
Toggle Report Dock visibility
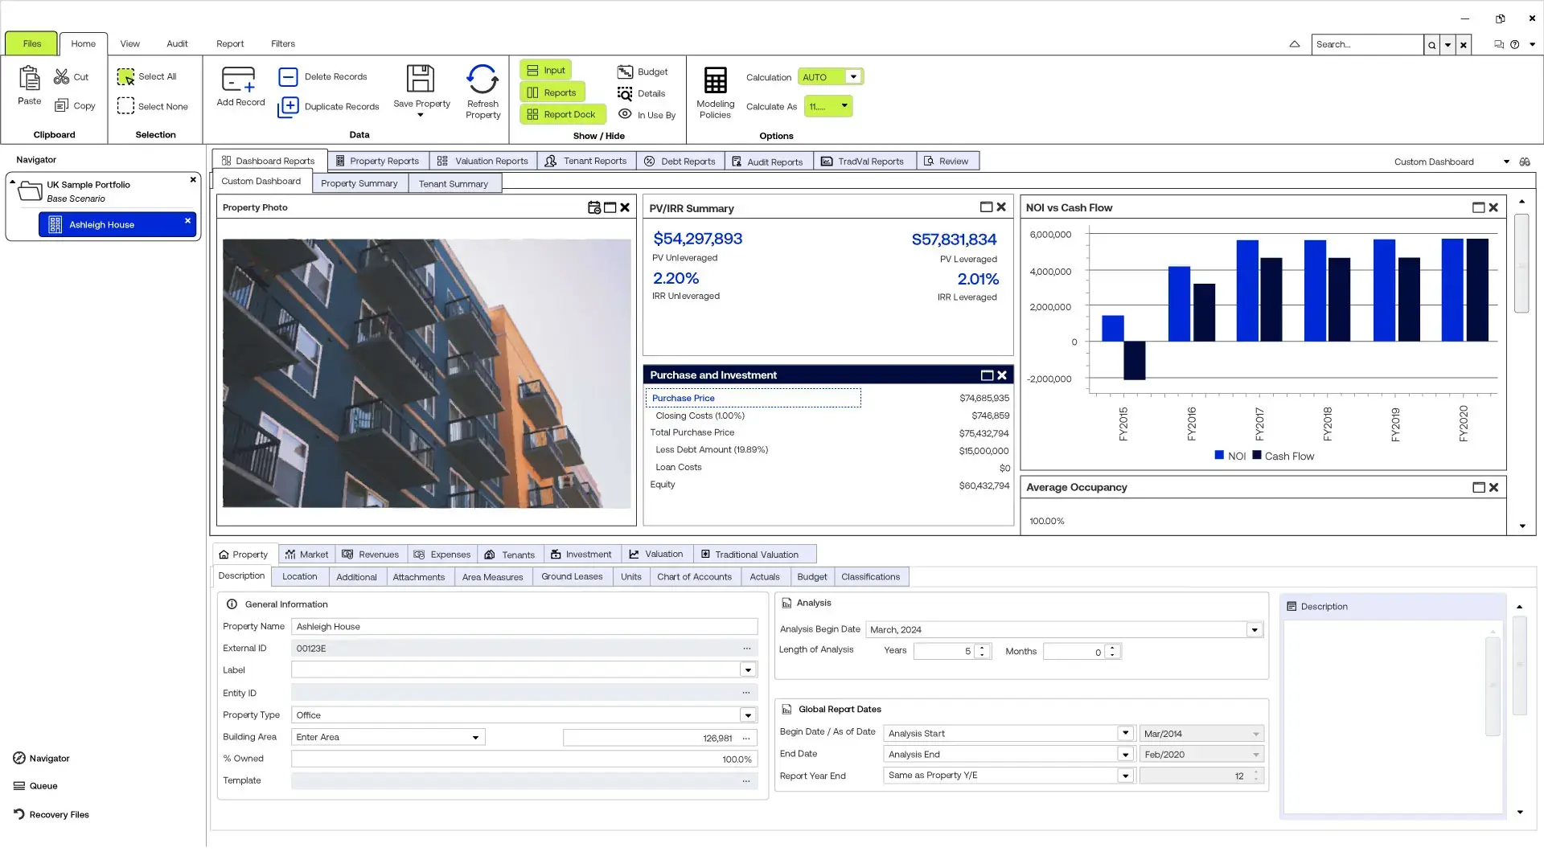[562, 113]
